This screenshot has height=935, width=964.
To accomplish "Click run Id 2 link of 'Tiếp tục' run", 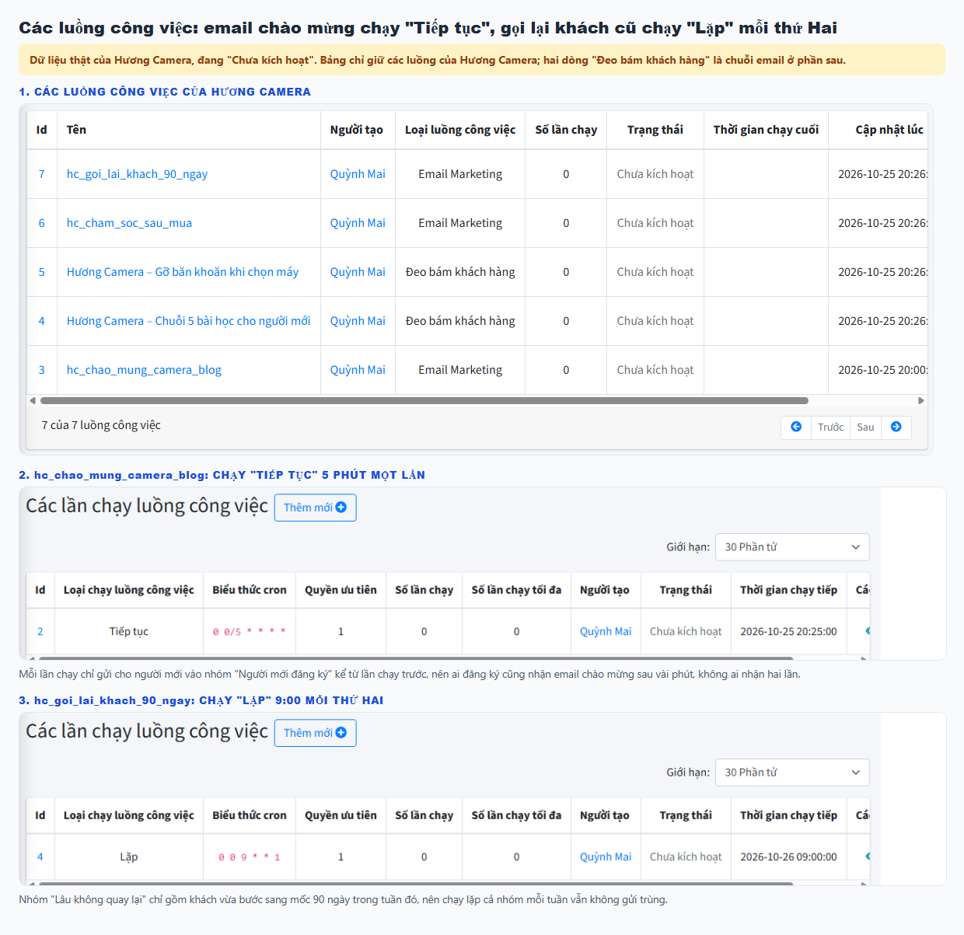I will tap(40, 632).
